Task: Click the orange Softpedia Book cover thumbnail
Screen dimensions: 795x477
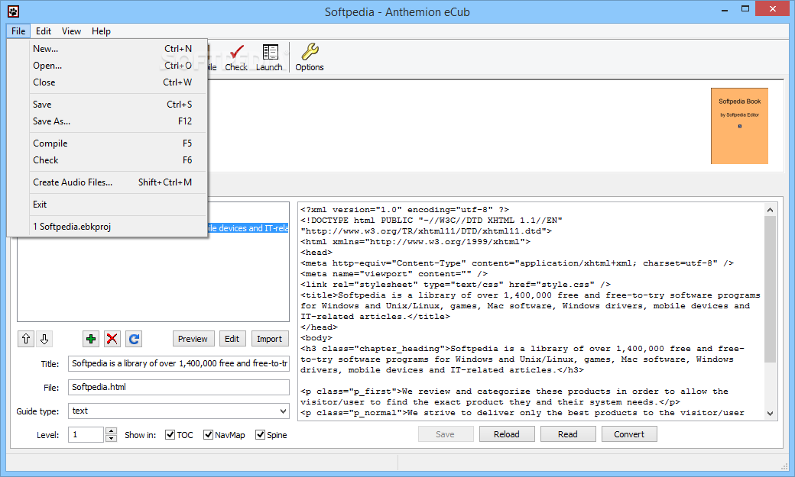Action: (x=739, y=126)
